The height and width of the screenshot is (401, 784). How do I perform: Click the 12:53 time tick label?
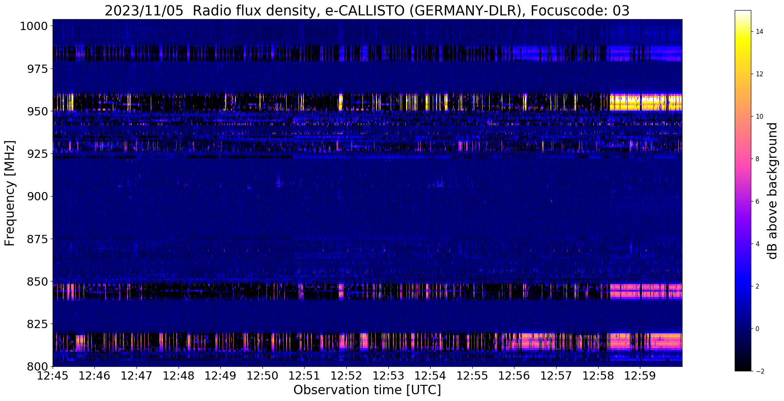388,376
